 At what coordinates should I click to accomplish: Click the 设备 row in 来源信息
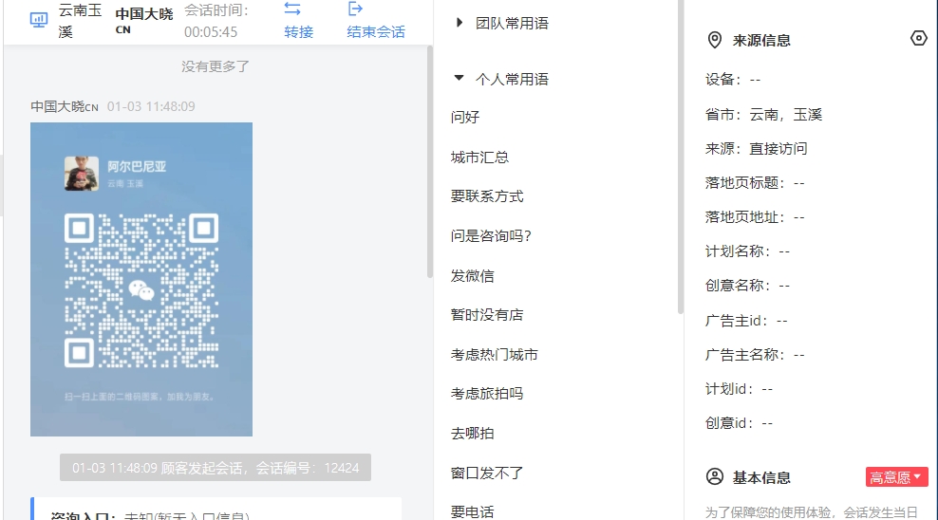[733, 80]
